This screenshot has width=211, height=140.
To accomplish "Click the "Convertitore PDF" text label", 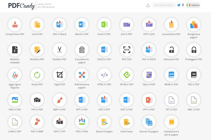I will coord(171,34).
